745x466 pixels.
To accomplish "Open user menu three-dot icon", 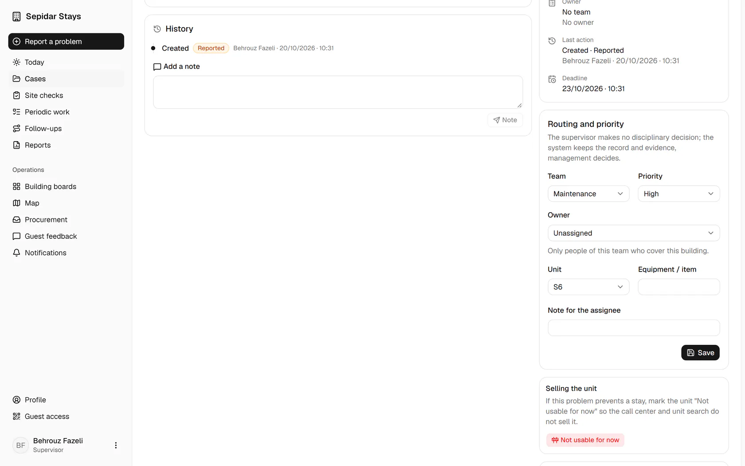I will tap(116, 445).
